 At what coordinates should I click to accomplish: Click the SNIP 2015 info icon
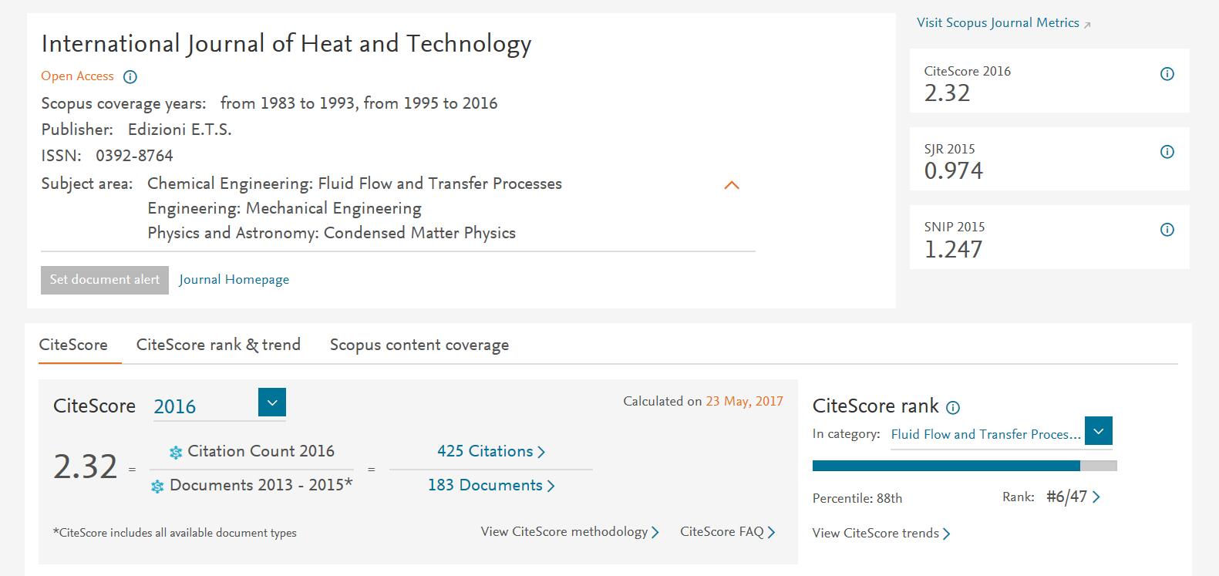pyautogui.click(x=1167, y=230)
